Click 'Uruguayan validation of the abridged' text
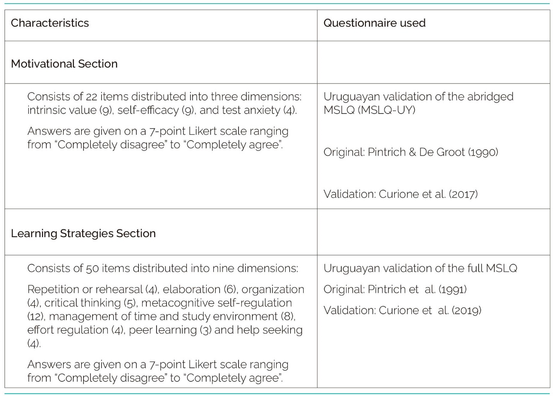The height and width of the screenshot is (396, 554). pos(418,97)
